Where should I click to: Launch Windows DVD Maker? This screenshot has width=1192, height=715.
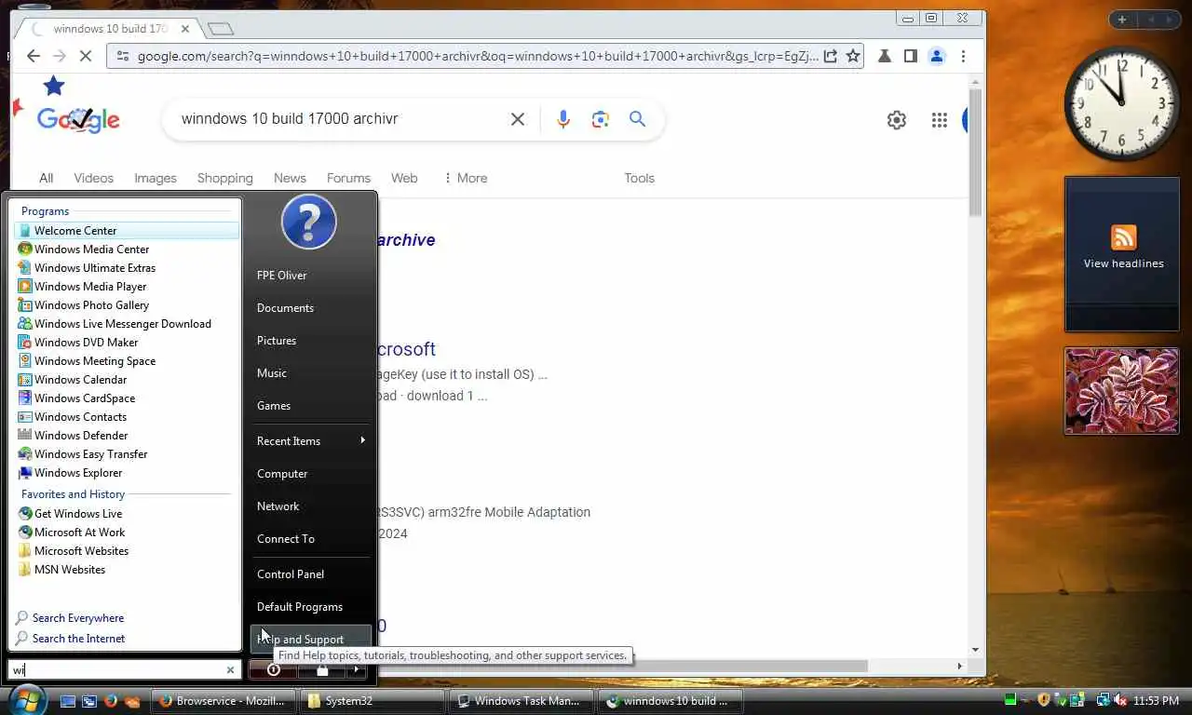126,342
